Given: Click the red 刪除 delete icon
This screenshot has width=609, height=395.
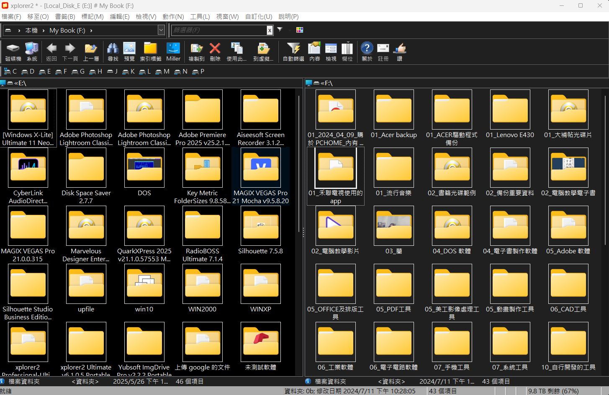Looking at the screenshot, I should [x=215, y=52].
